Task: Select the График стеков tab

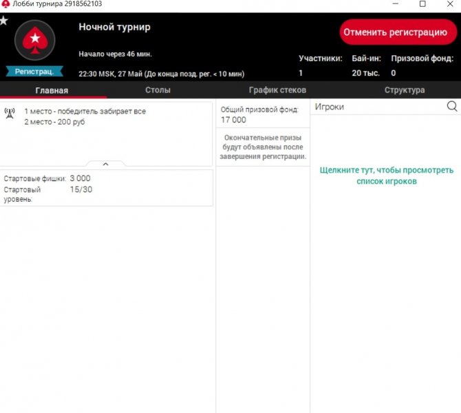Action: pos(277,90)
